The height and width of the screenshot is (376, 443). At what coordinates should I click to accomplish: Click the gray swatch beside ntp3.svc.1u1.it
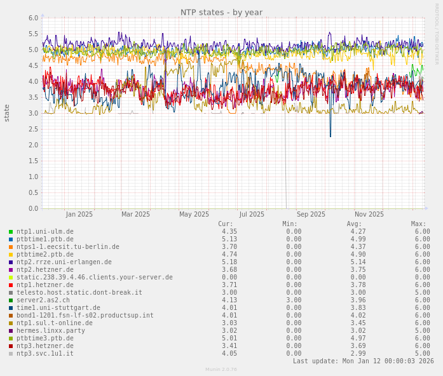[11, 354]
